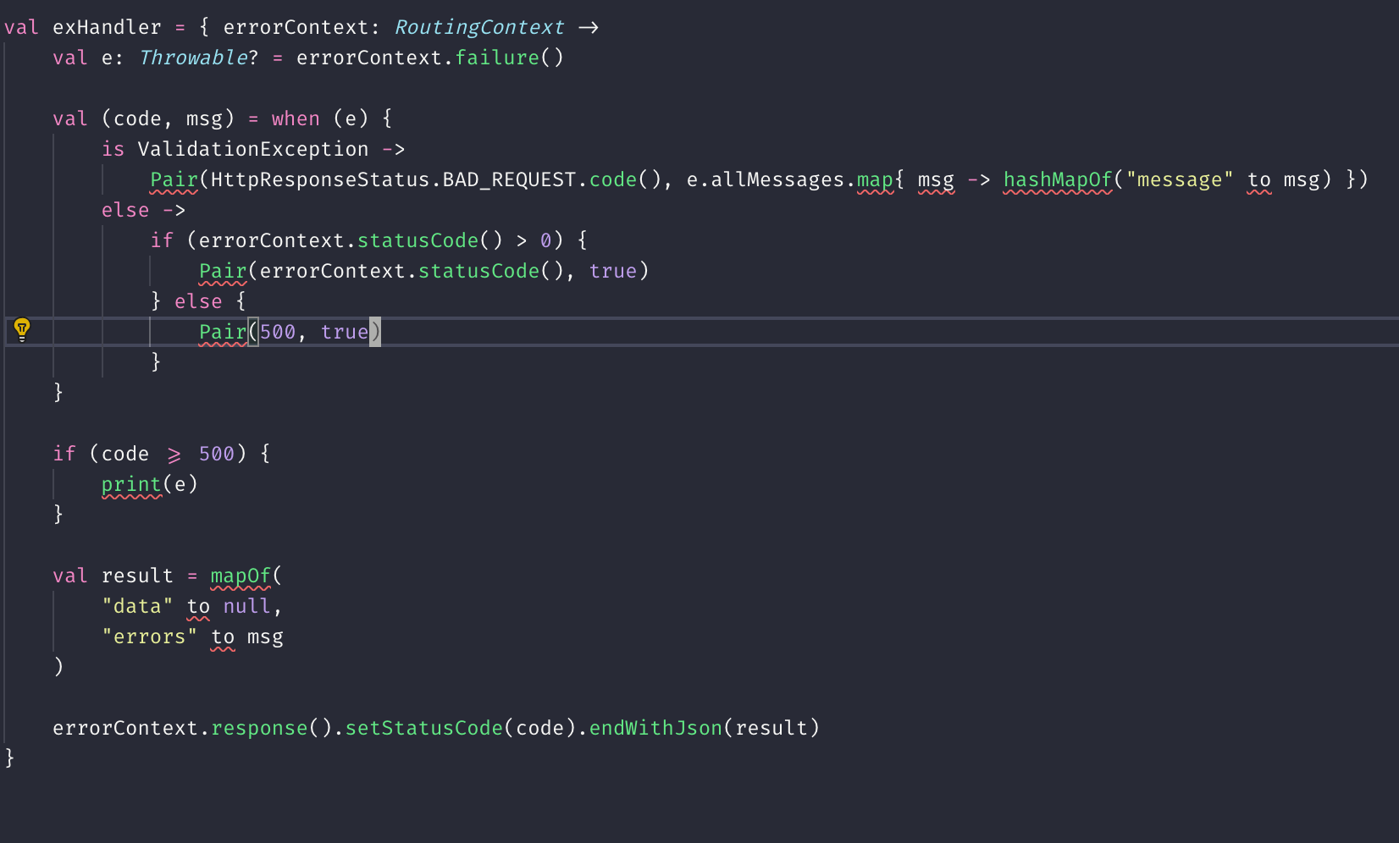Screen dimensions: 1399x843
Task: Click the 'failure' method call
Action: click(x=497, y=58)
